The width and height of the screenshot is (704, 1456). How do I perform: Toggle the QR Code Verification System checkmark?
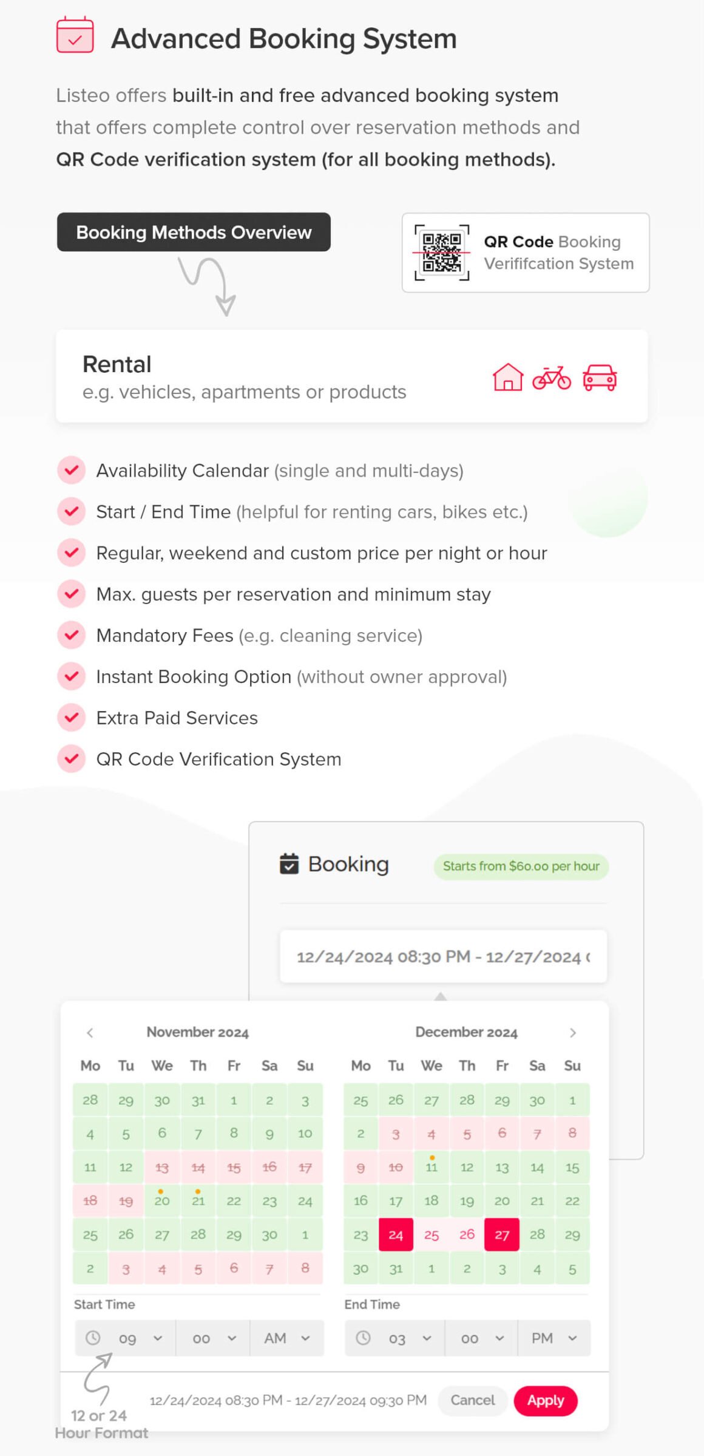point(71,759)
